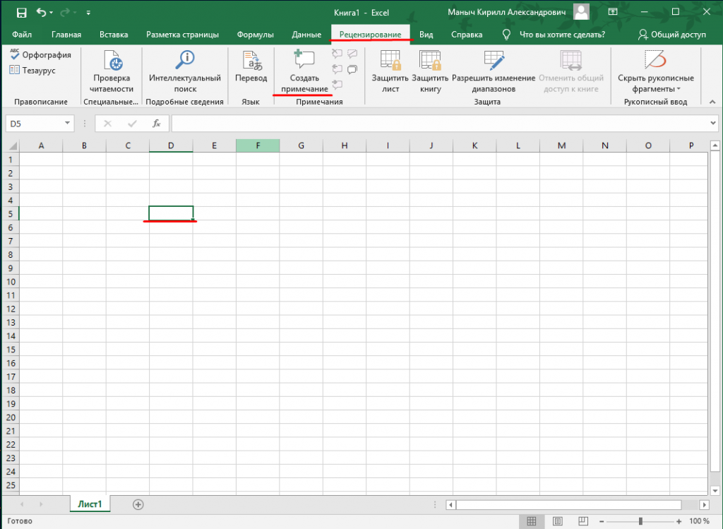The width and height of the screenshot is (723, 529).
Task: Click the Общий доступ share button
Action: click(x=671, y=35)
